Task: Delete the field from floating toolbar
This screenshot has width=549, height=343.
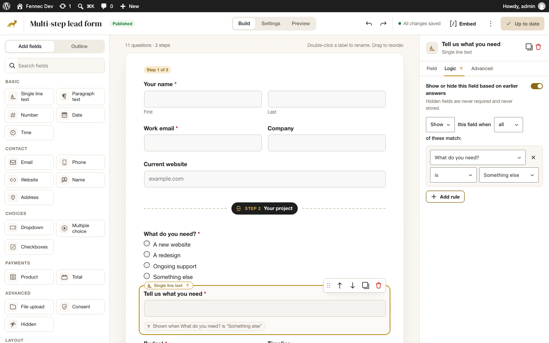Action: pyautogui.click(x=379, y=285)
